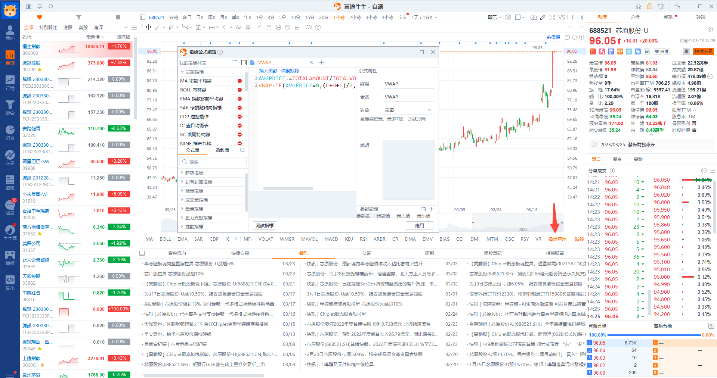Remove BOLL 布林線 indicator

pos(239,90)
